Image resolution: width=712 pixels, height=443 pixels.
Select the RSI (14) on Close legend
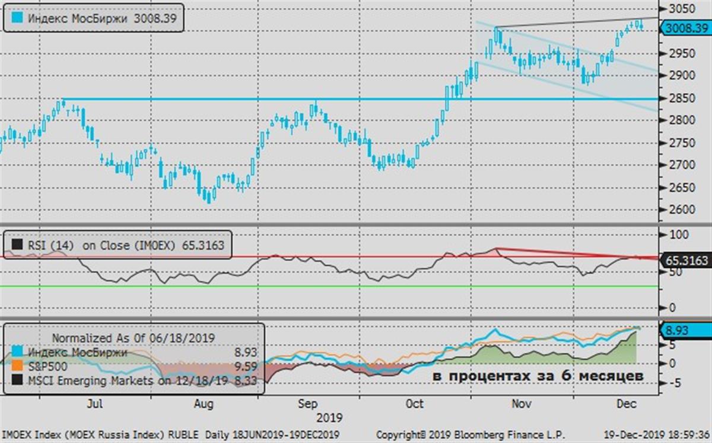(x=118, y=244)
